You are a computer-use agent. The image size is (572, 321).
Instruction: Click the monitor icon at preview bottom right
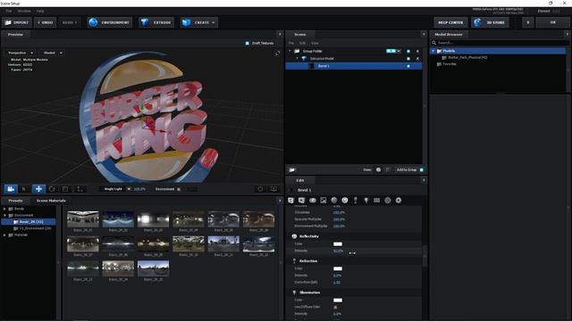tap(273, 189)
